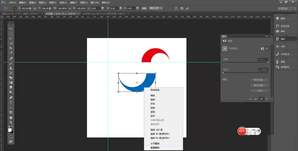Select the Eraser tool
The height and width of the screenshot is (151, 298).
[11, 78]
